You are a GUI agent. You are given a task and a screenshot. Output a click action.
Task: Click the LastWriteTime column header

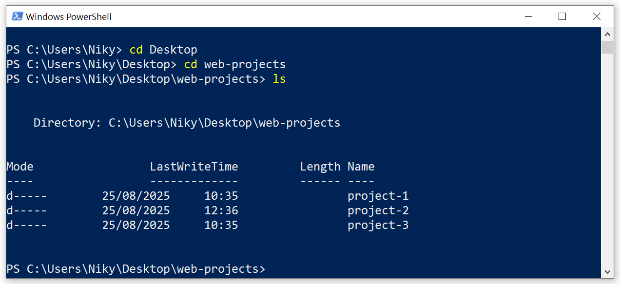194,166
